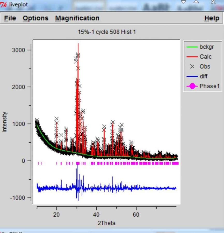This screenshot has height=233, width=224.
Task: Open the Help menu
Action: pyautogui.click(x=212, y=18)
